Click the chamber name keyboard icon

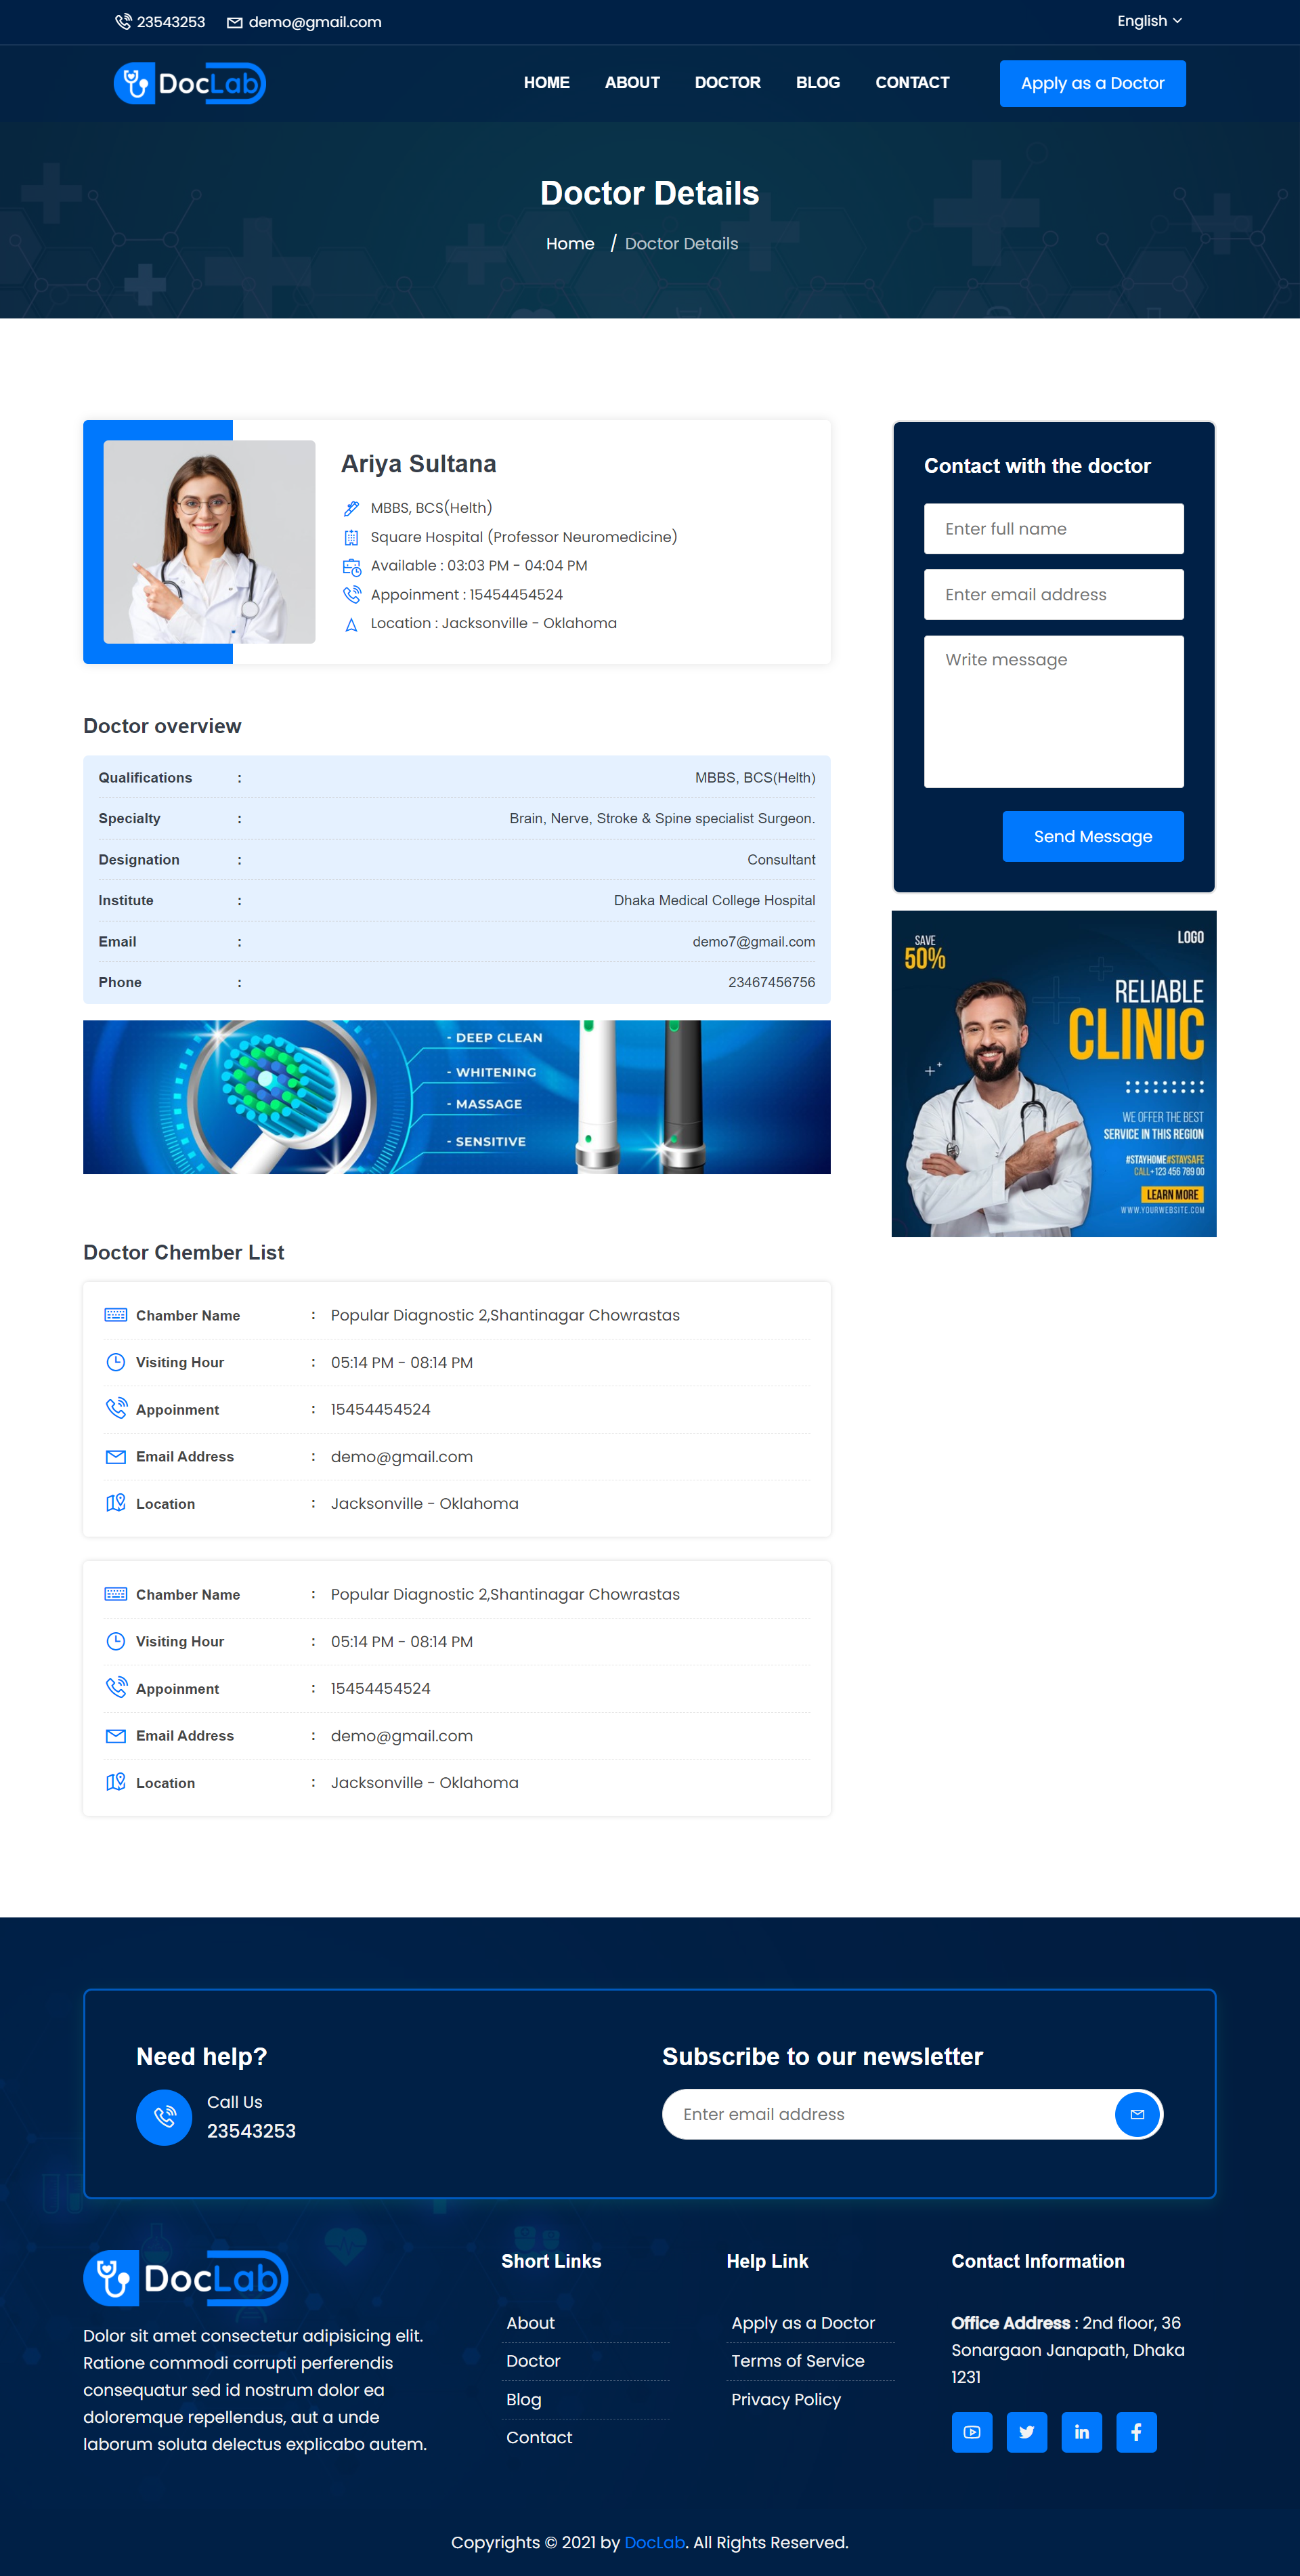coord(116,1314)
